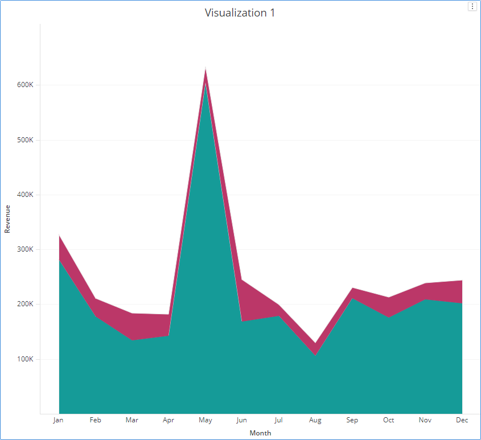
Task: Click the 'Sep' x-axis label
Action: (352, 420)
